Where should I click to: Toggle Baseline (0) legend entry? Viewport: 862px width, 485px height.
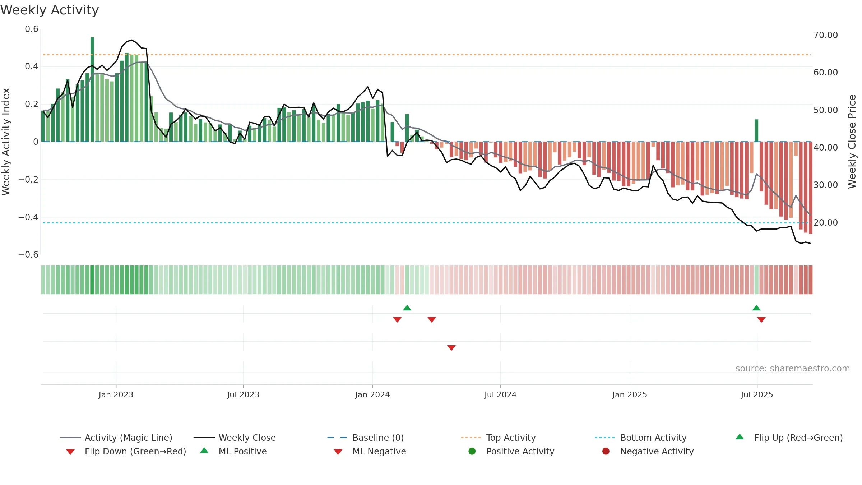tap(366, 438)
